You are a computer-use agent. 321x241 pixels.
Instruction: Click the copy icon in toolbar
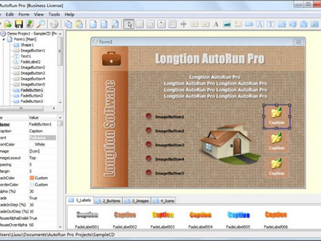[68, 24]
